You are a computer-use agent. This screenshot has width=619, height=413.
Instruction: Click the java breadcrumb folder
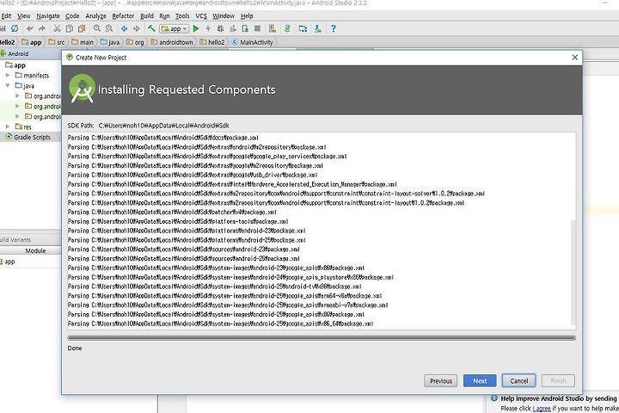pyautogui.click(x=110, y=42)
